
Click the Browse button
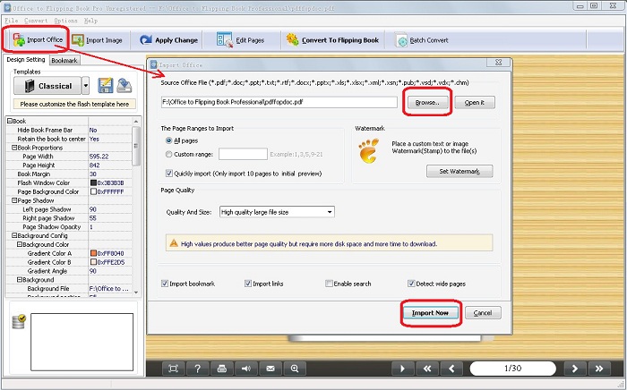[x=427, y=103]
